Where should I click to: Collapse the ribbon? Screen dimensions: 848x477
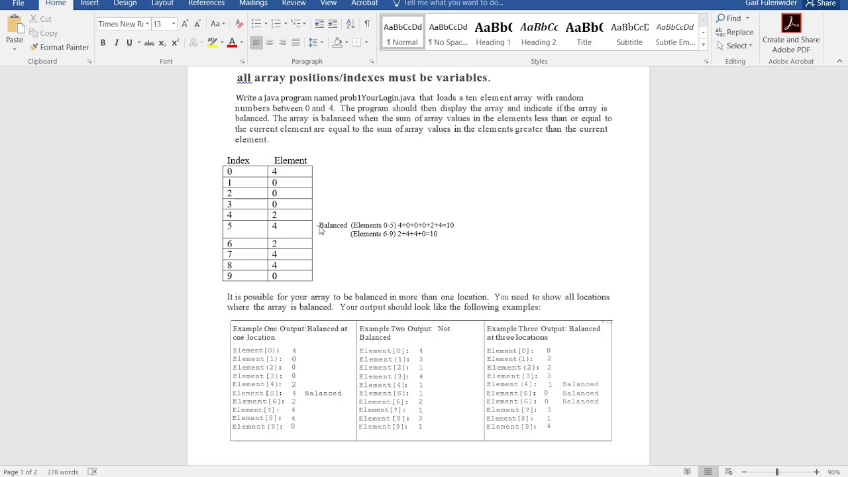coord(839,62)
